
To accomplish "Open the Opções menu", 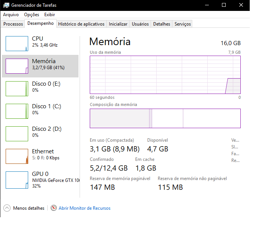I will tap(32, 15).
